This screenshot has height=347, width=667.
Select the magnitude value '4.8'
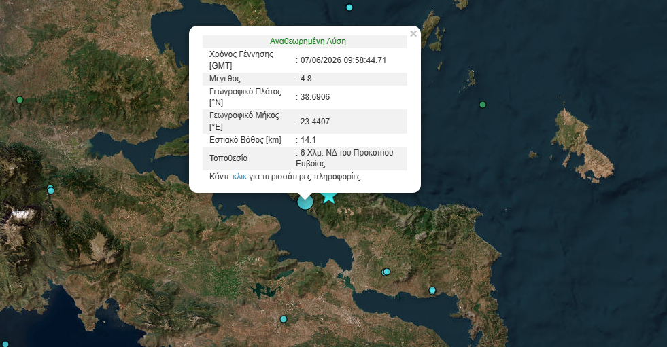[x=306, y=79]
